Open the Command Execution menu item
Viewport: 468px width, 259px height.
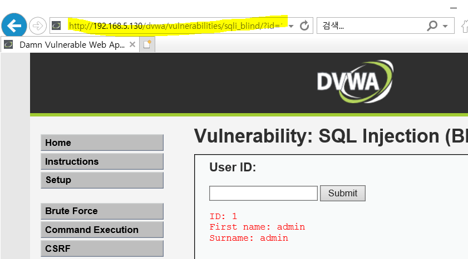(102, 230)
